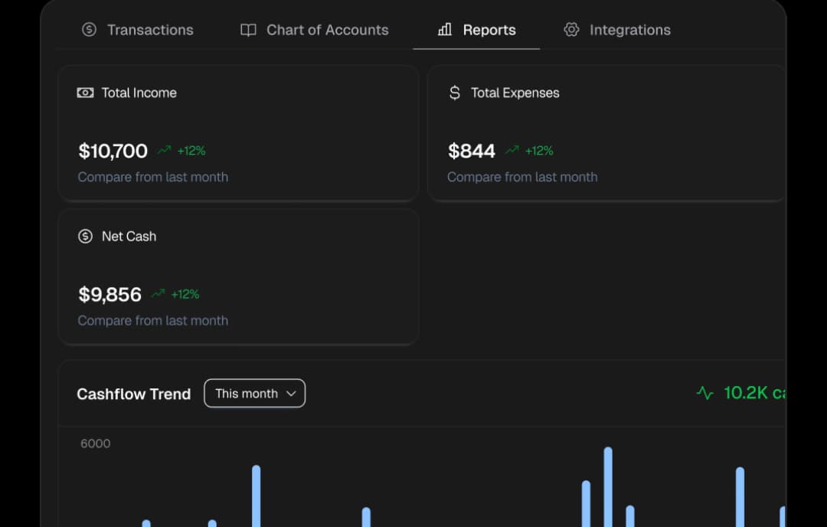Click the chevron on the This month selector
The height and width of the screenshot is (527, 827).
(291, 393)
